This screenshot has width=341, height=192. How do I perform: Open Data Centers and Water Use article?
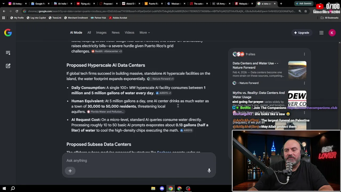coord(255,65)
